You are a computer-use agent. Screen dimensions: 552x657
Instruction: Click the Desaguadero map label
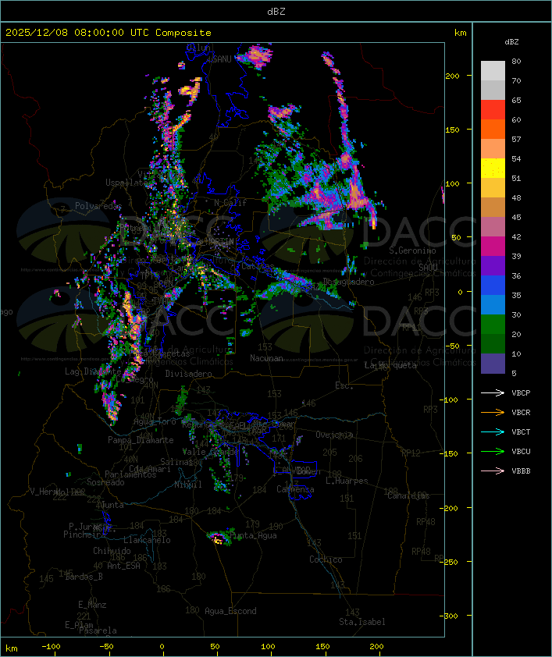(x=348, y=282)
